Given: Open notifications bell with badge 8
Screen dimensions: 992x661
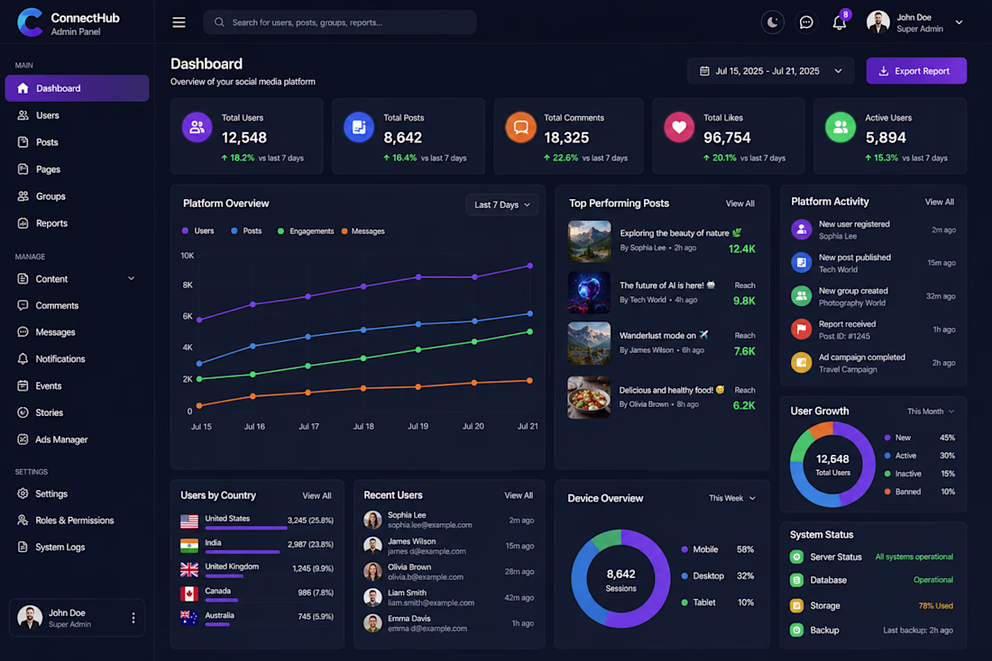Looking at the screenshot, I should (x=840, y=23).
